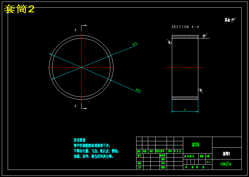Viewport: 249px width, 177px height.
Task: Select the roughness symbol on the section's right face
Action: click(x=200, y=91)
